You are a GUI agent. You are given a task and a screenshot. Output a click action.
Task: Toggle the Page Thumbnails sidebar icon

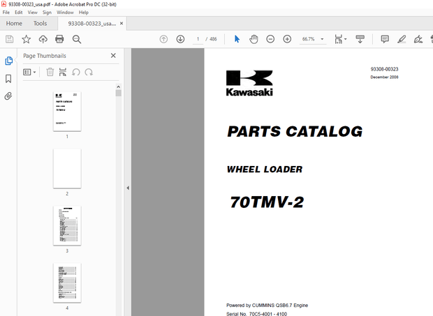[x=8, y=61]
